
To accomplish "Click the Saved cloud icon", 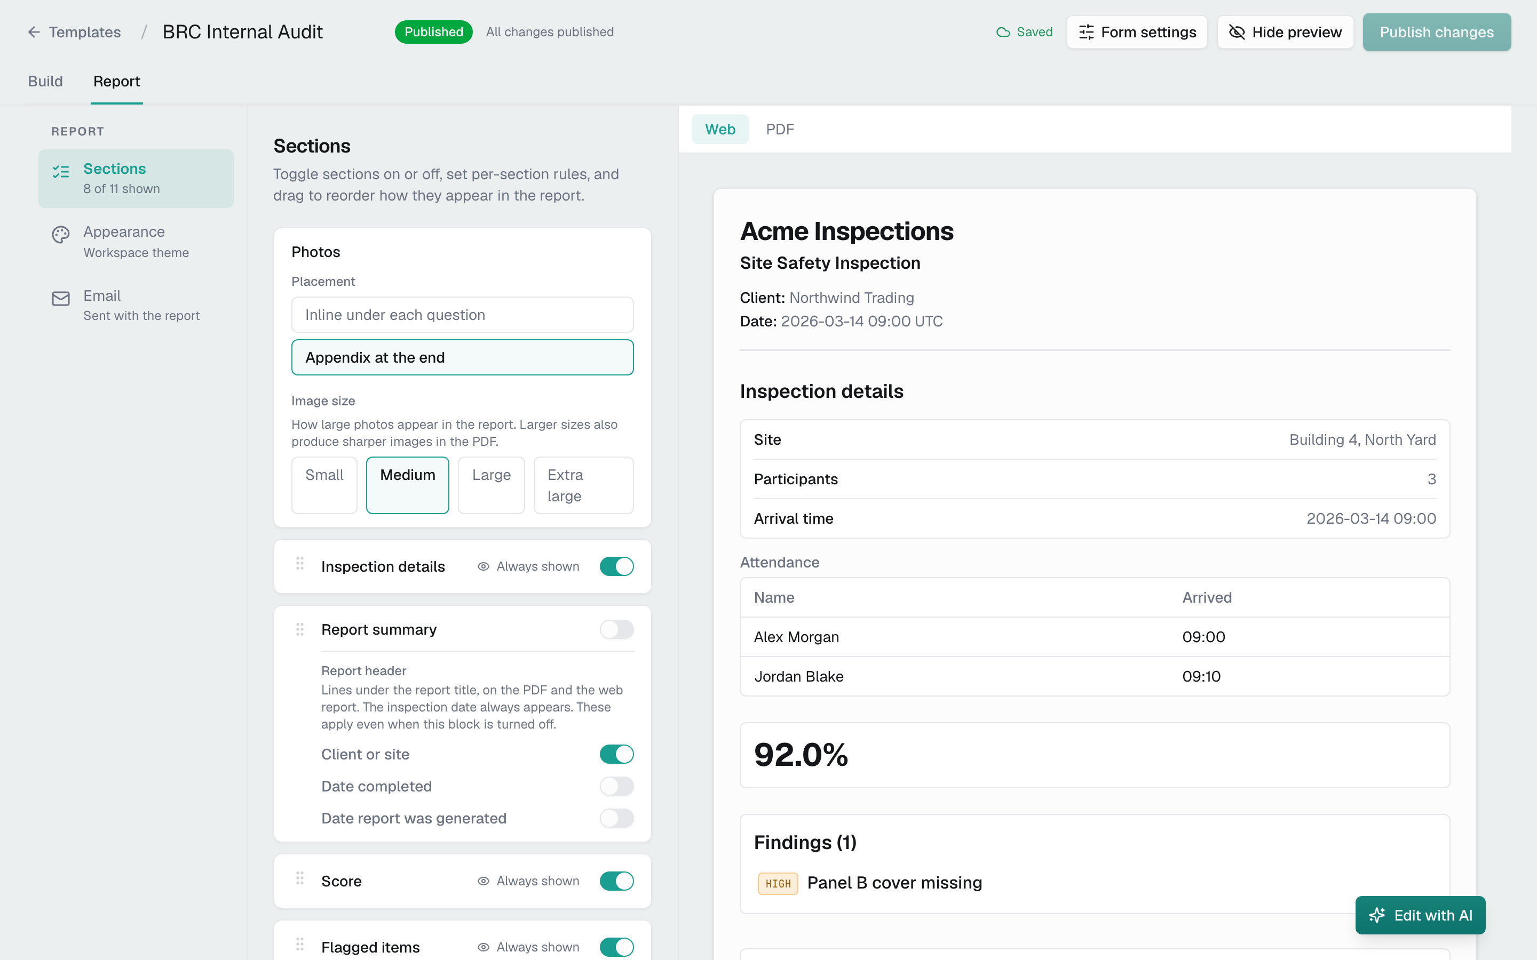I will coord(1003,32).
